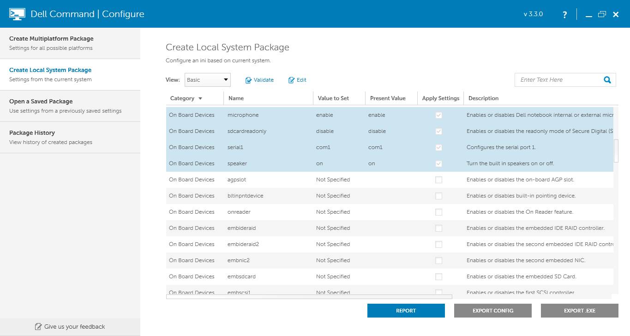
Task: Select the microphone name cell
Action: tap(243, 115)
